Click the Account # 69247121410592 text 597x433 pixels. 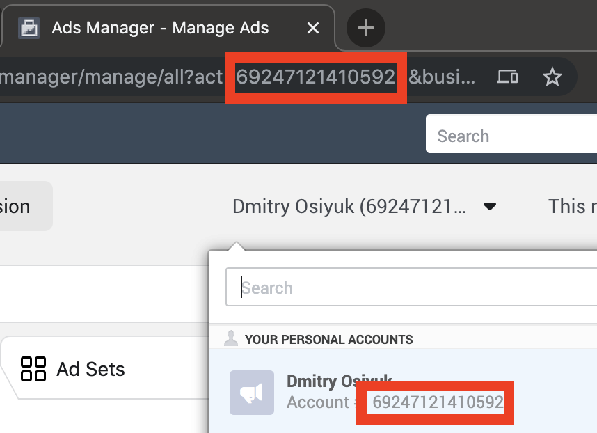(x=395, y=402)
